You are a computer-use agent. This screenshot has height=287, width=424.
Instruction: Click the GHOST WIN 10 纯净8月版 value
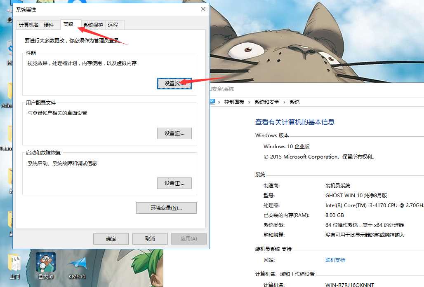coord(356,195)
